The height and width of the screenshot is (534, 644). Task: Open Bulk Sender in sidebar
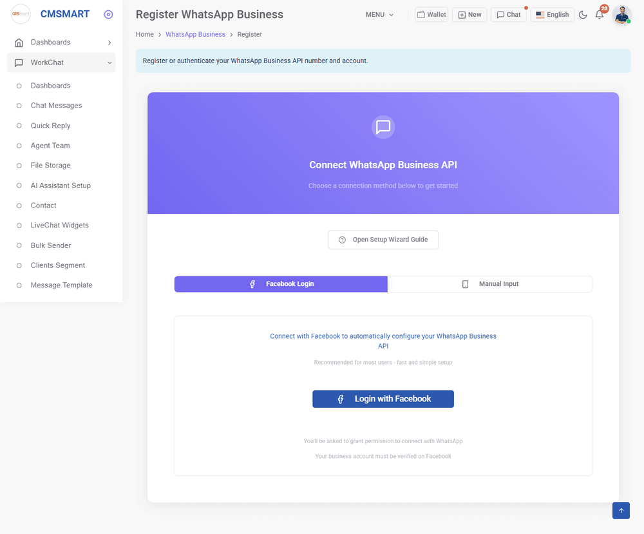[x=51, y=245]
